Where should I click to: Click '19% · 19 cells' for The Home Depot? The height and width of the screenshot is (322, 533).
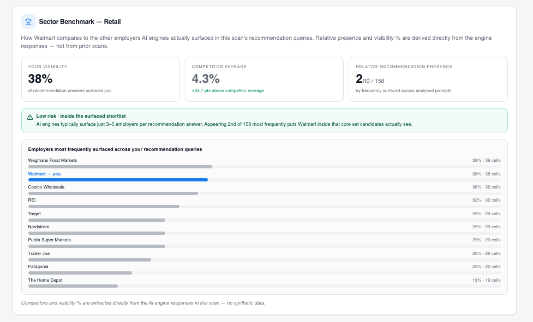pyautogui.click(x=486, y=280)
